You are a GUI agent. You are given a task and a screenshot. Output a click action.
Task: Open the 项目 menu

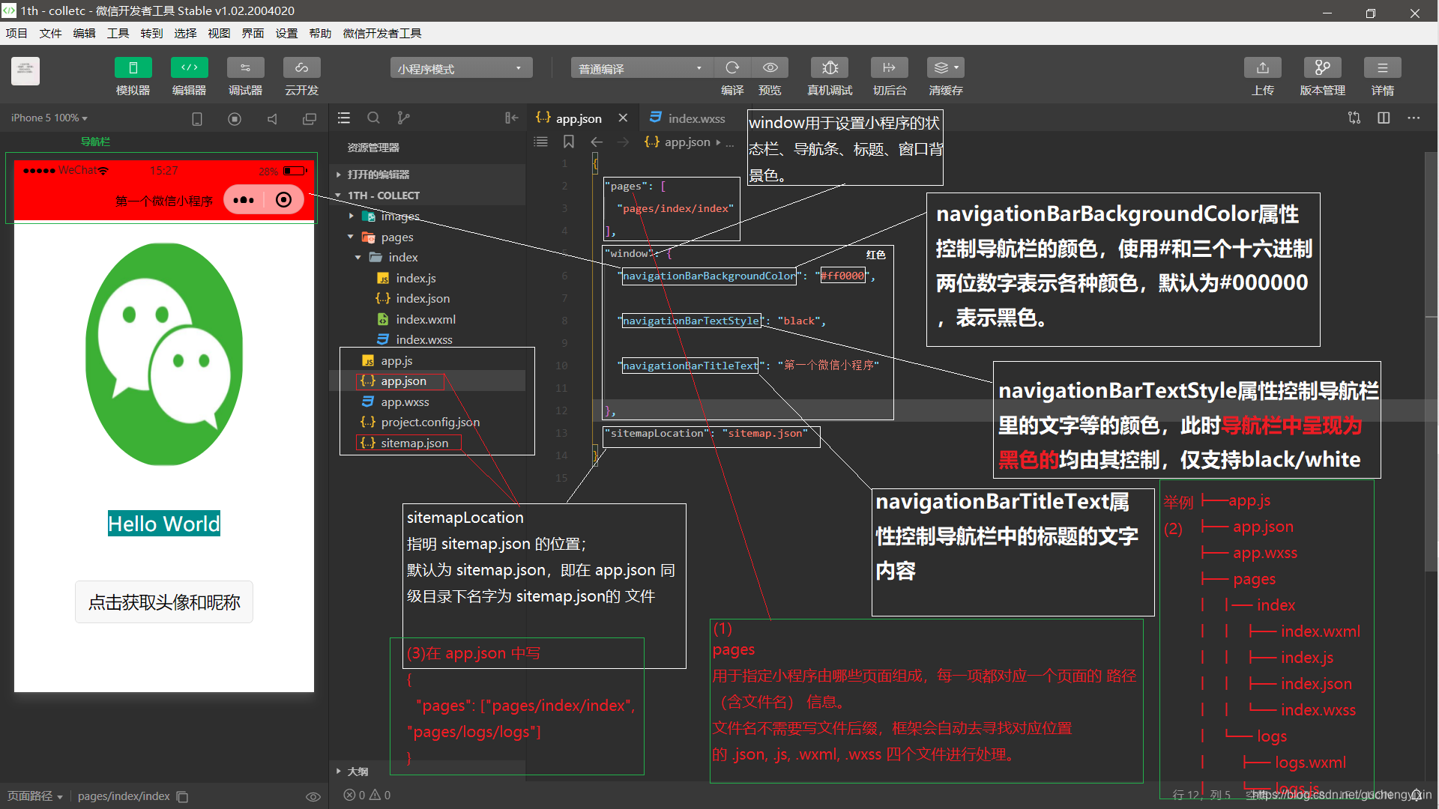click(x=16, y=34)
